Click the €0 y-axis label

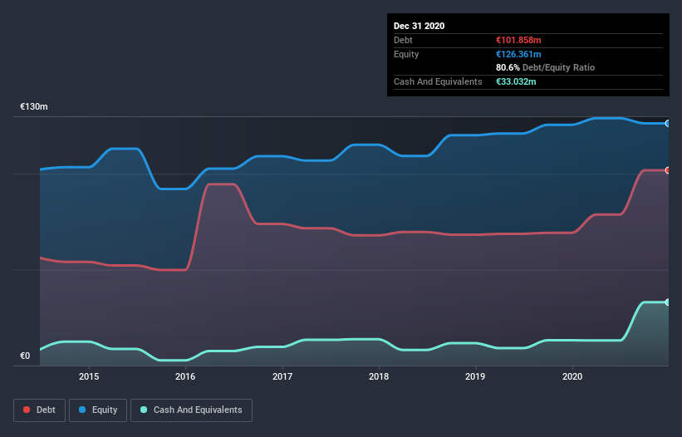[25, 356]
